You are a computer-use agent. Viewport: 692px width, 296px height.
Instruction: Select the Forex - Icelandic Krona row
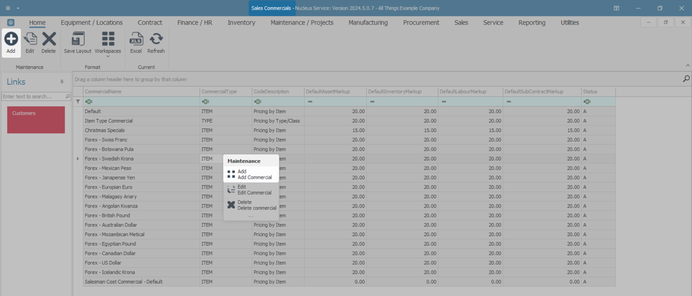[x=349, y=272]
